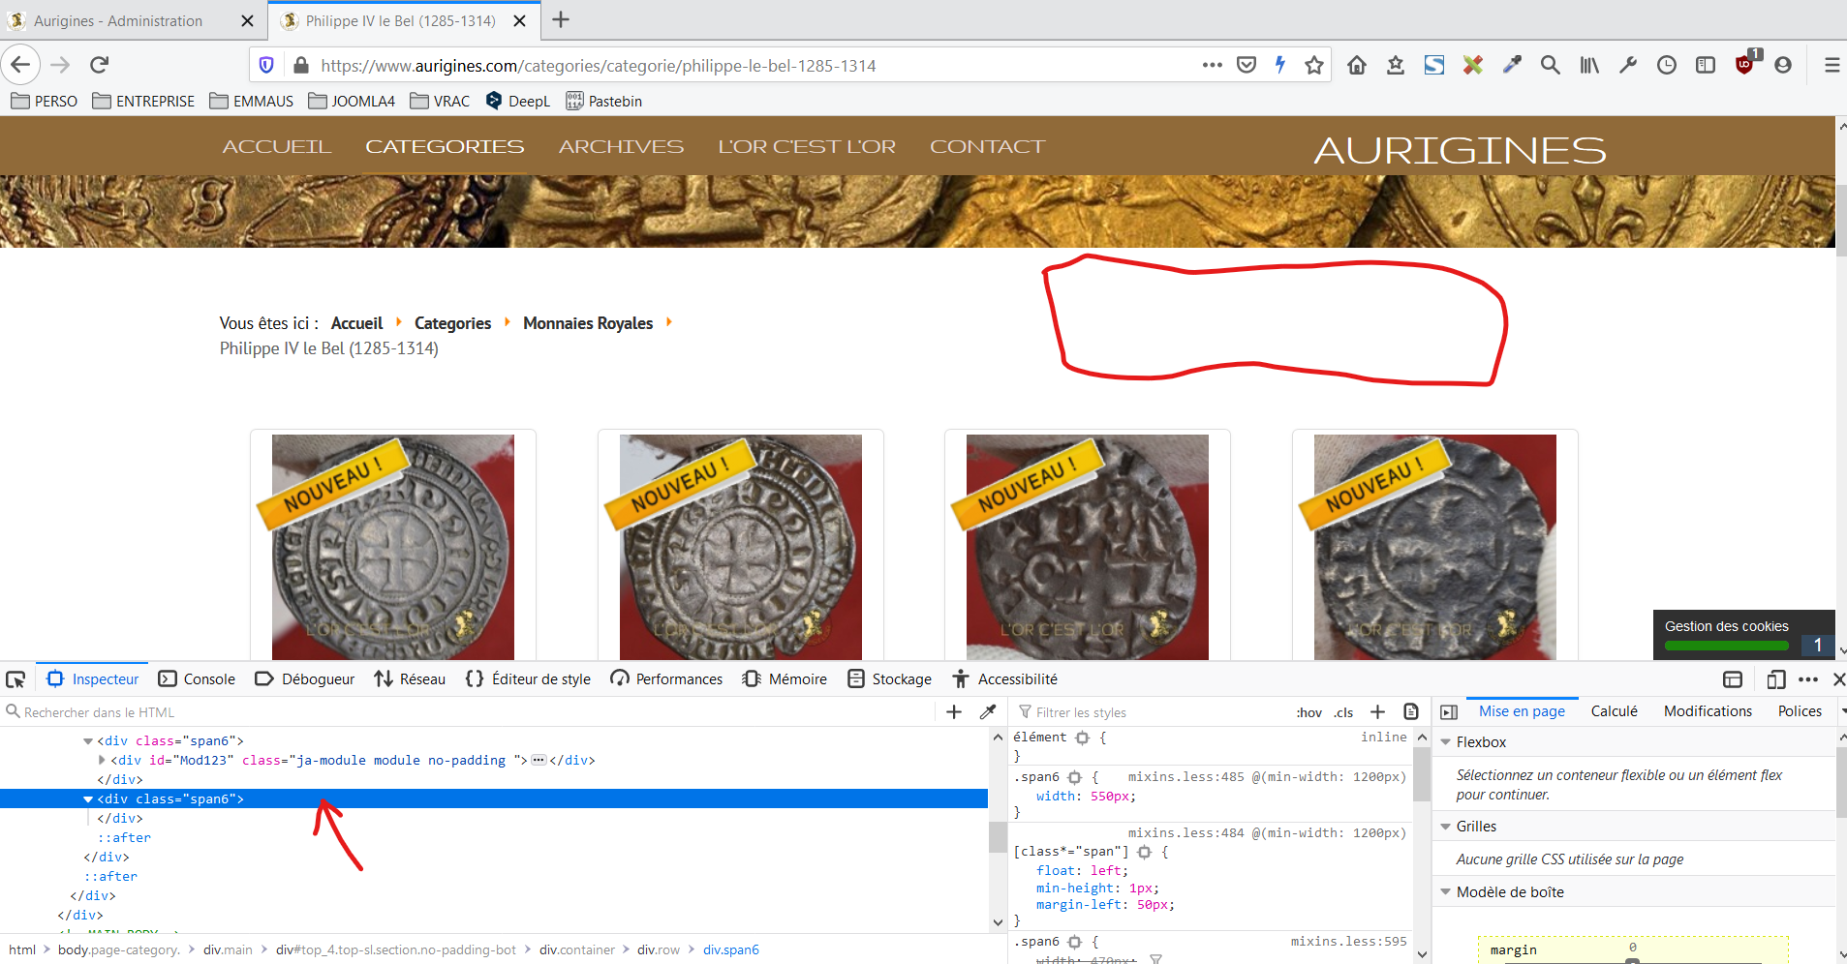Open the Éditeur de style tab
The image size is (1847, 964).
[x=528, y=679]
